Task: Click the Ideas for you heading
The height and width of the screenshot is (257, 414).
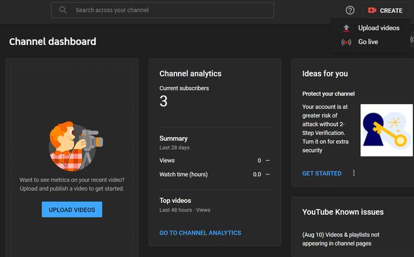Action: 325,73
